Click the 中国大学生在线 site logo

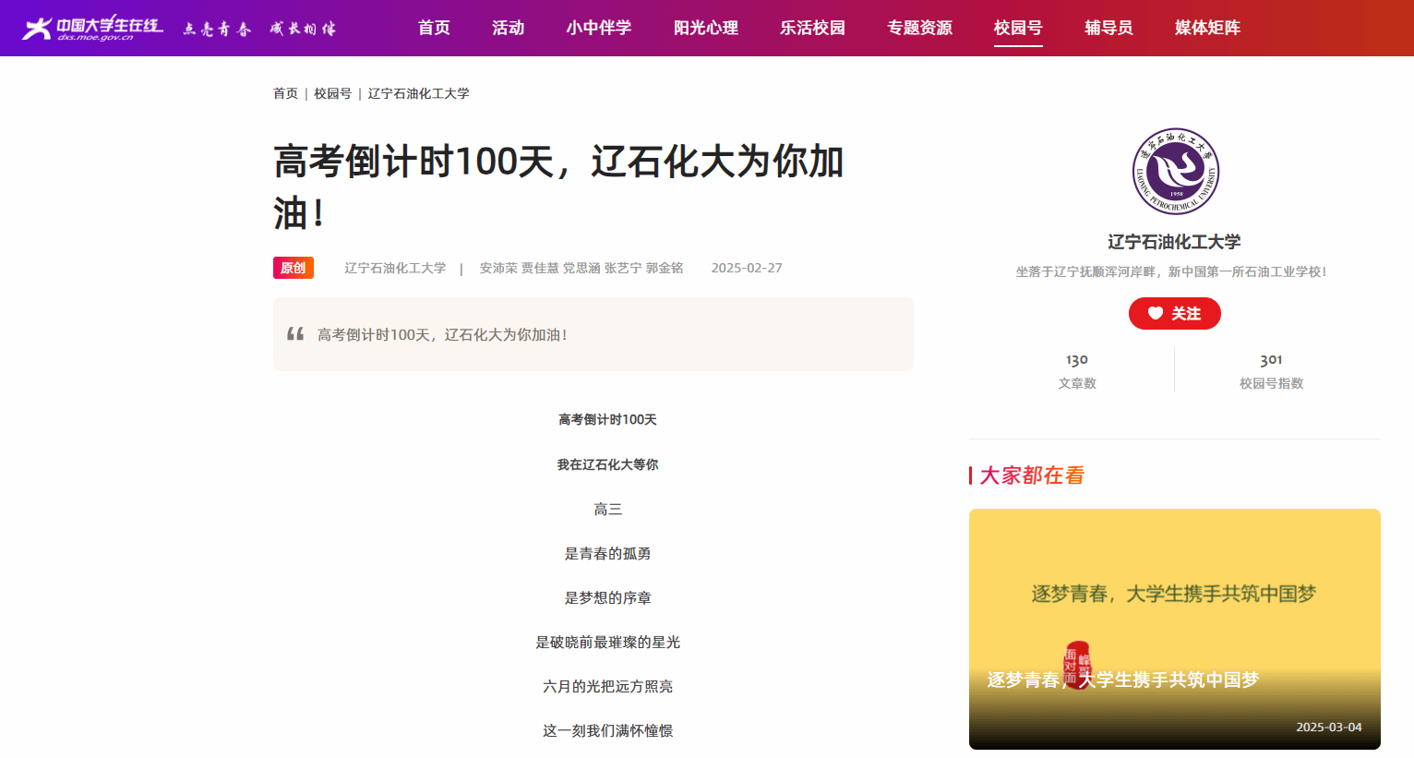point(92,28)
